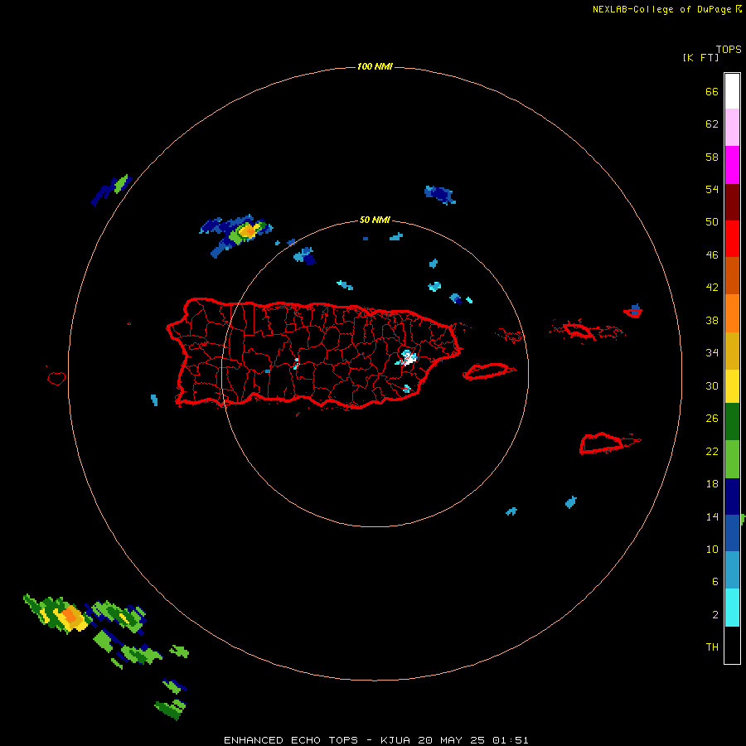Click the legend value "18"
Viewport: 746px width, 746px height.
pyautogui.click(x=712, y=484)
